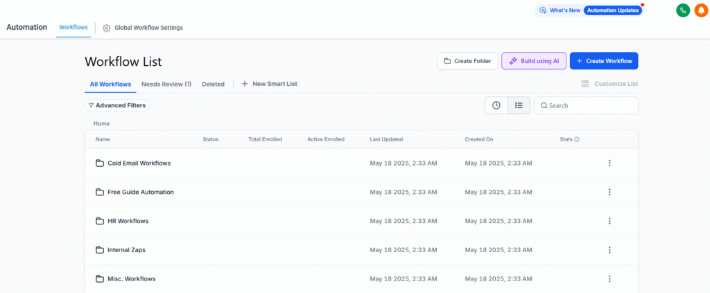This screenshot has width=710, height=293.
Task: Expand kebab menu for HR Workflows
Action: pos(609,221)
